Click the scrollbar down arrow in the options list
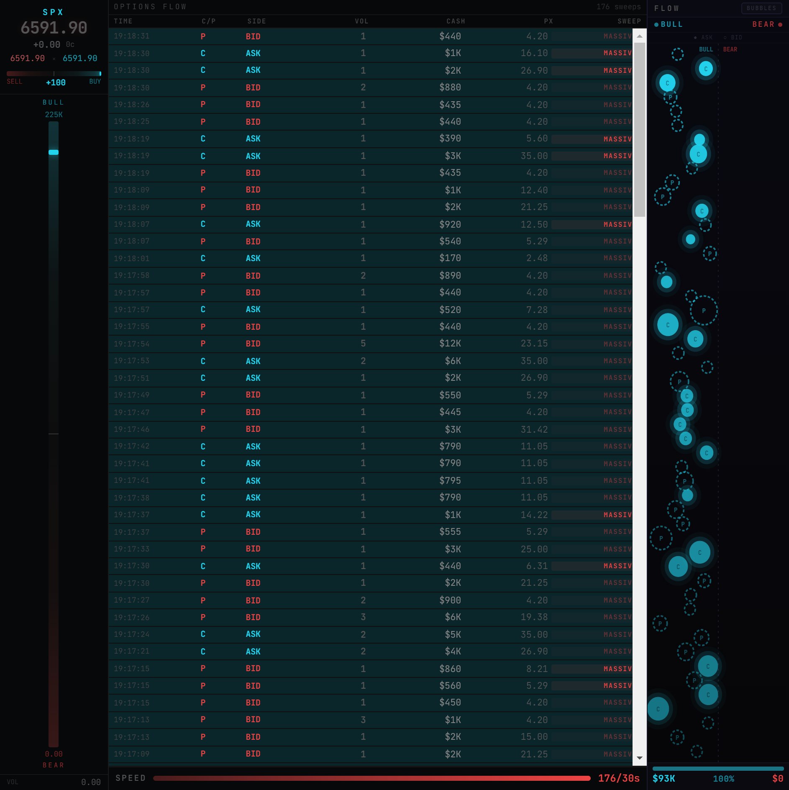This screenshot has height=790, width=789. click(x=639, y=758)
